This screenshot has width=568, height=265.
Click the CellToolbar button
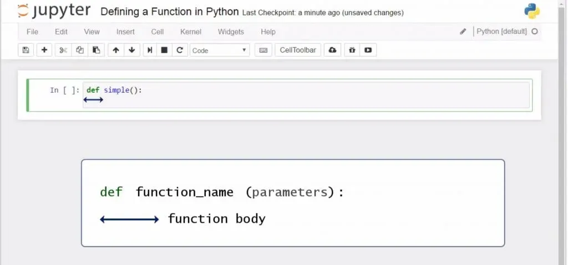click(x=298, y=50)
